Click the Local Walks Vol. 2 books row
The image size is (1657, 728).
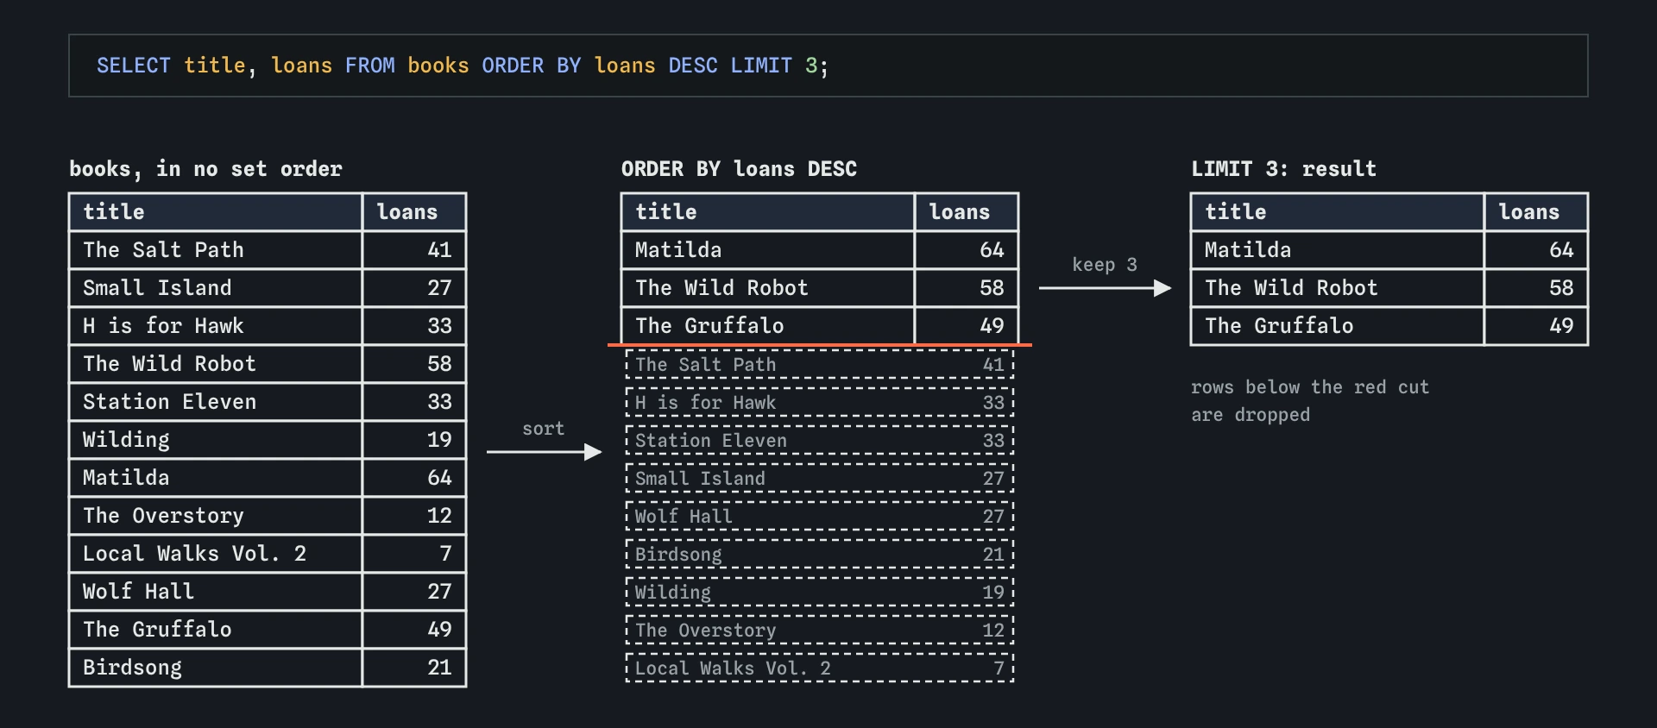pos(268,554)
